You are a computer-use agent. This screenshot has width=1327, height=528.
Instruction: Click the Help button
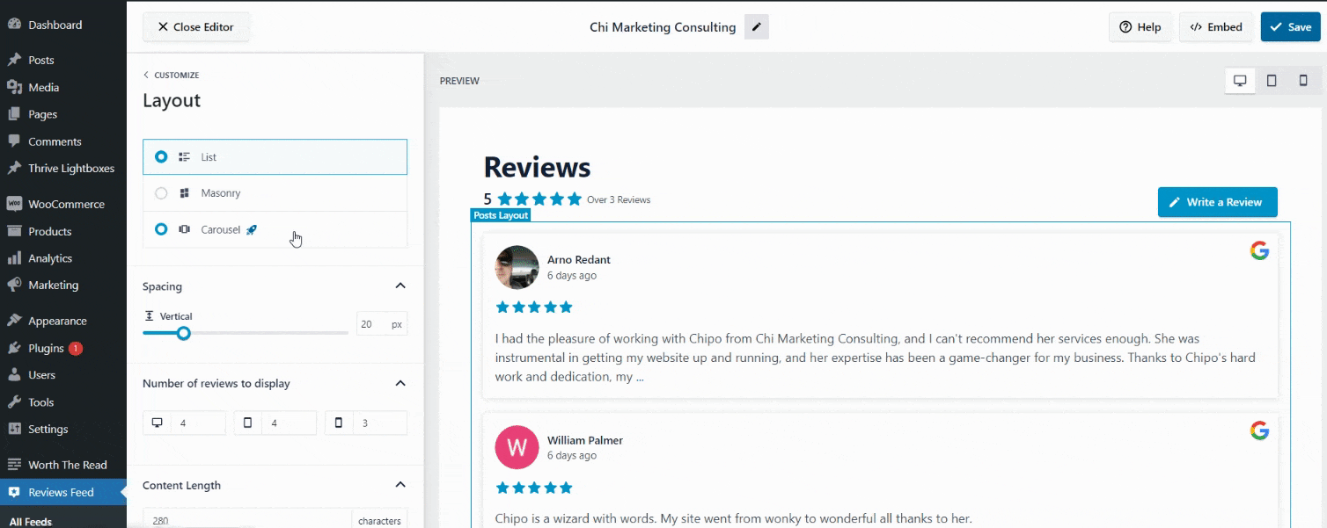coord(1140,27)
